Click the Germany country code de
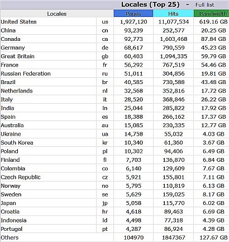Screen dimensions: 229x242 (105, 48)
